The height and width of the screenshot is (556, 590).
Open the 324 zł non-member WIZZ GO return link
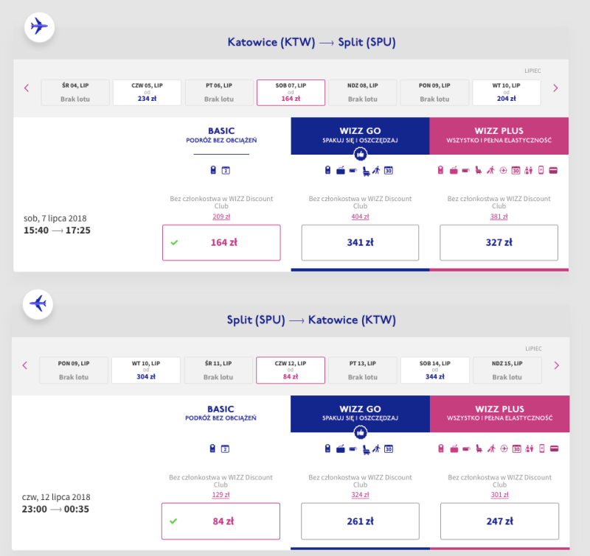(360, 494)
